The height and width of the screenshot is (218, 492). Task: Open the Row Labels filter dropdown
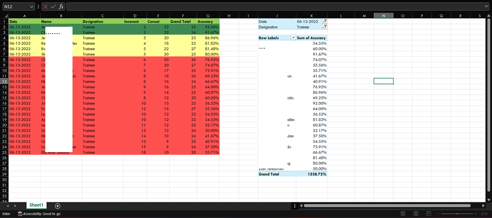point(293,37)
